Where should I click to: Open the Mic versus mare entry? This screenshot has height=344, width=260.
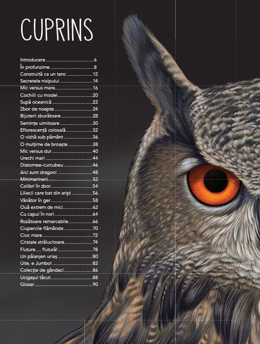59,88
